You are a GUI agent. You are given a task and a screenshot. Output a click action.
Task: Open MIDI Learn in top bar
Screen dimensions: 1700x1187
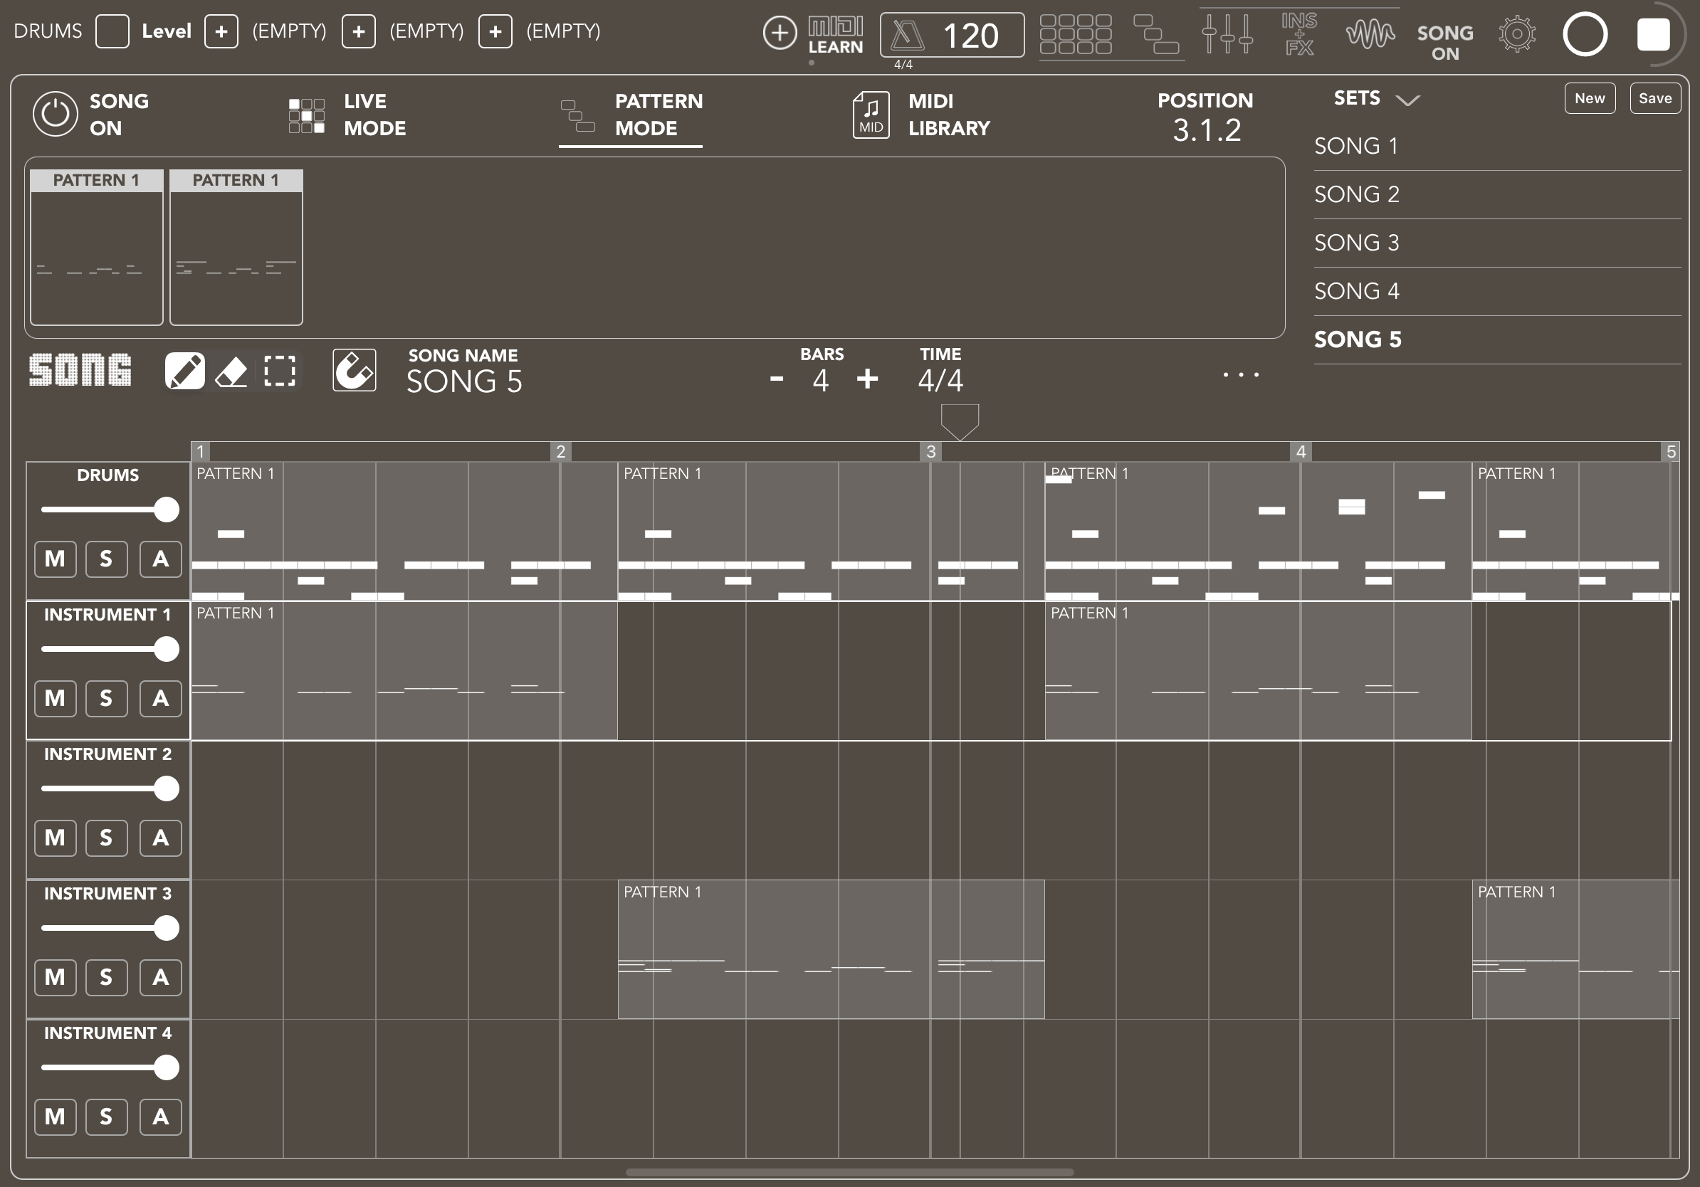point(835,35)
